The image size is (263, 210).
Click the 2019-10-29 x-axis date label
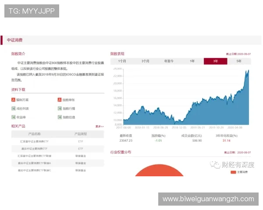click(216, 128)
